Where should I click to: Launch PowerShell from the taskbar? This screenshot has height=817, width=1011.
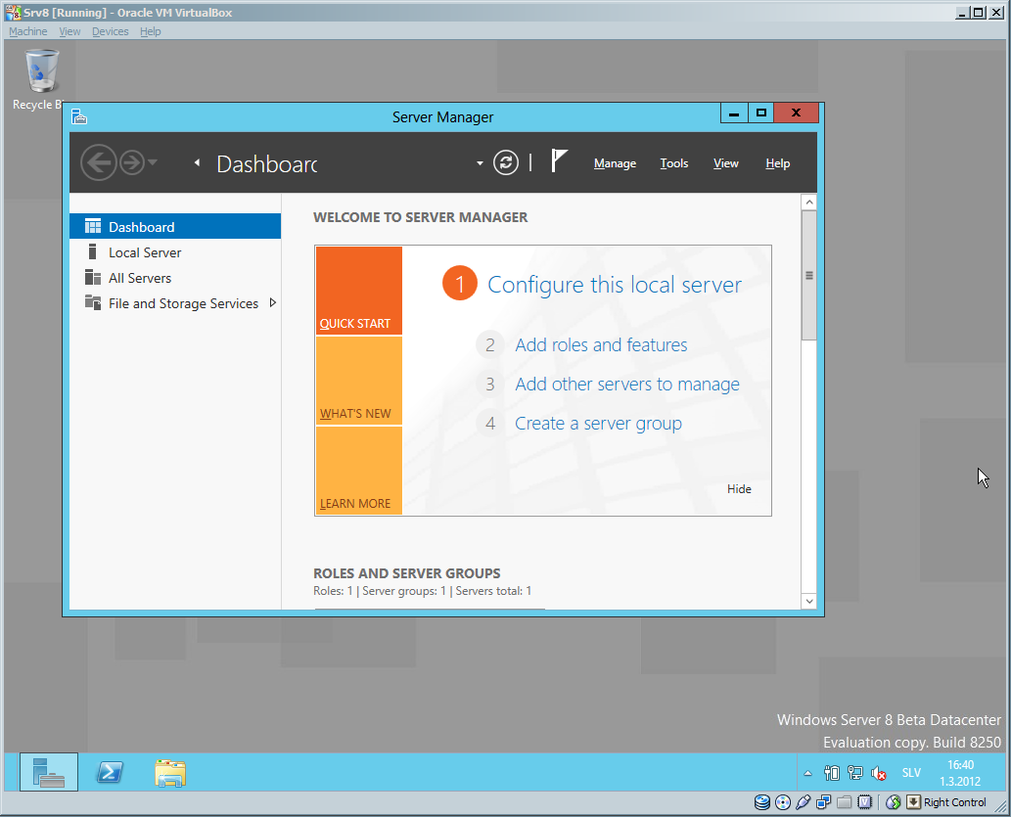(x=110, y=772)
